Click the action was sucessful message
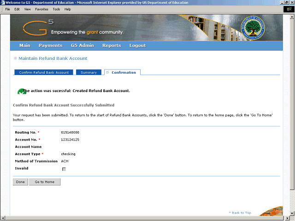Viewport: 295px width, 221px height. pos(77,91)
